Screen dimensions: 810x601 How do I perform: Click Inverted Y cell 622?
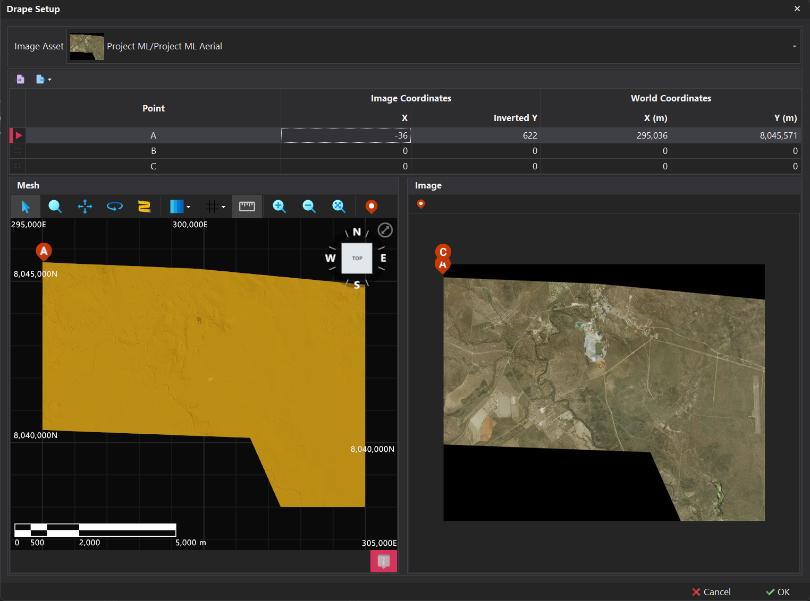point(476,135)
